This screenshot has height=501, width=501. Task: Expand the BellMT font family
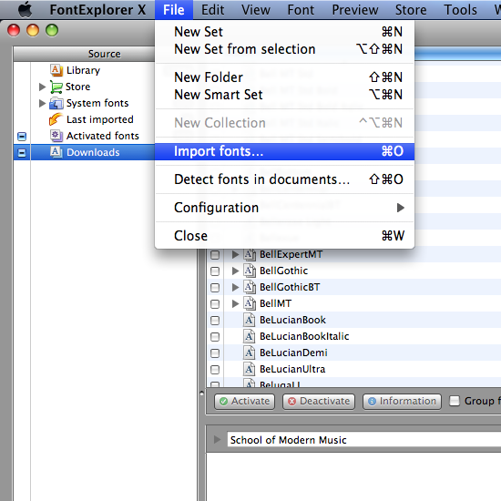click(236, 303)
